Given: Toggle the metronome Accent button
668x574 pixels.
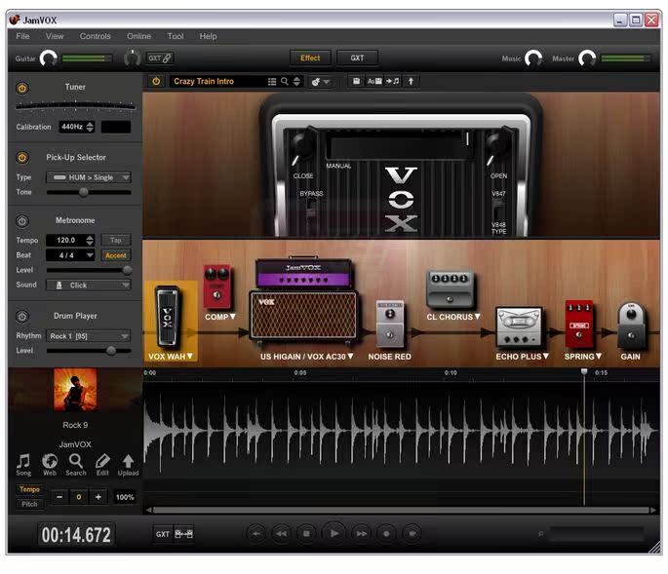Looking at the screenshot, I should (x=116, y=255).
